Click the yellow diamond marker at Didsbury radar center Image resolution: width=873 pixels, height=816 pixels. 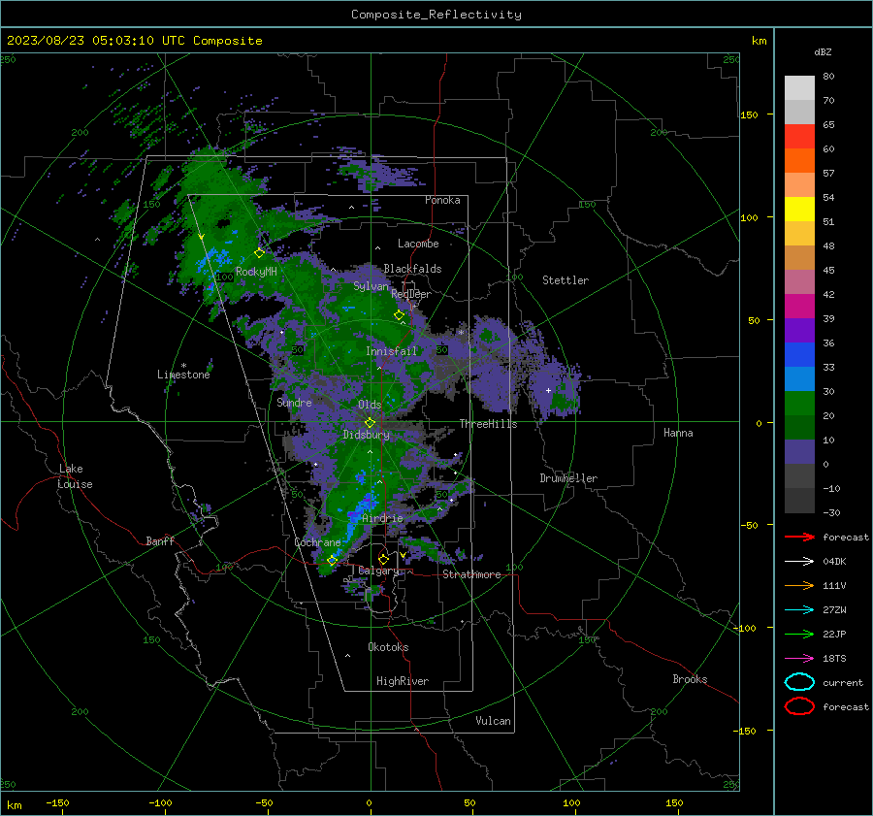[370, 423]
